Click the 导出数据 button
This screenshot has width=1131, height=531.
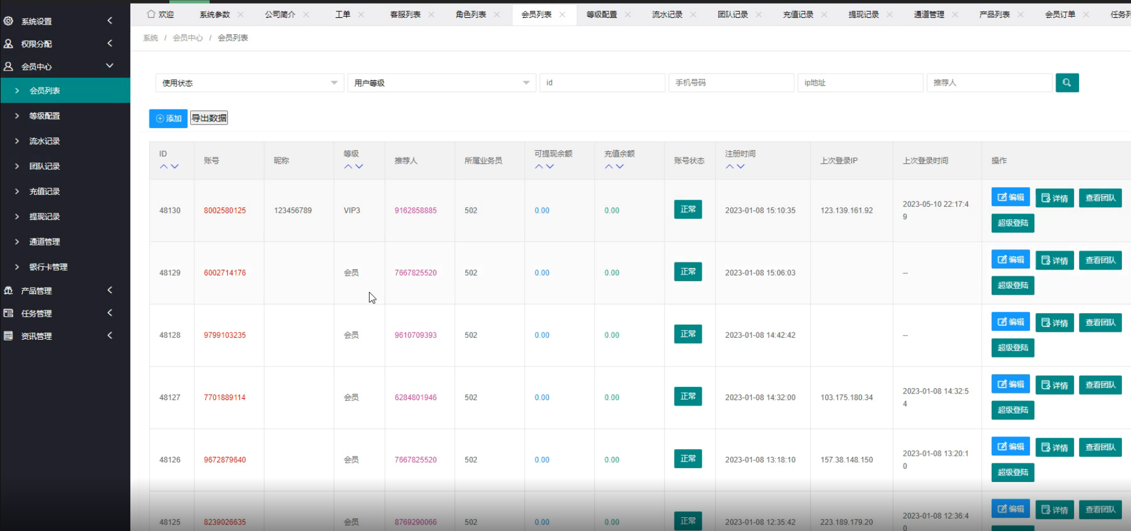click(x=209, y=118)
